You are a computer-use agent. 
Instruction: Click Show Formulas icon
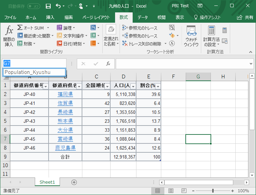coord(172,28)
